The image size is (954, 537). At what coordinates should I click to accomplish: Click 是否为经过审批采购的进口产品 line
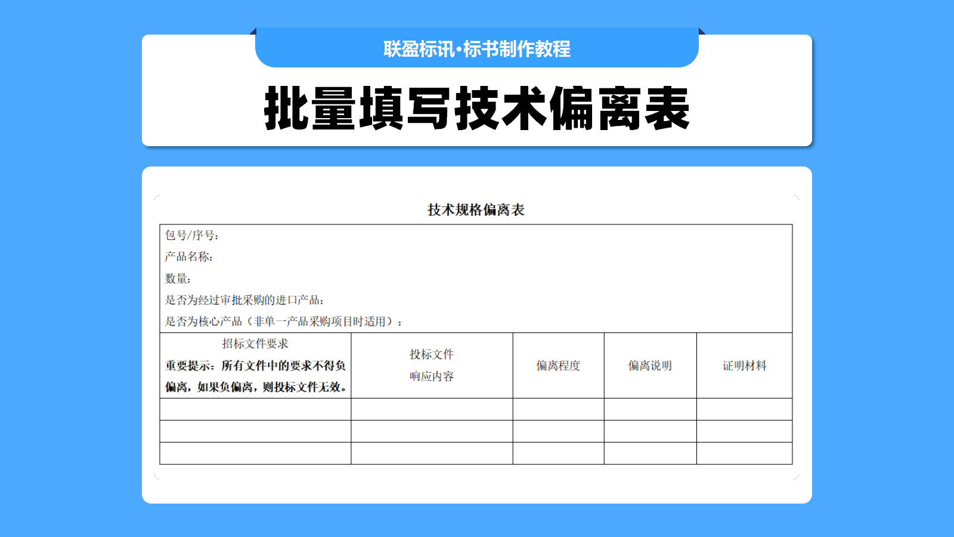tap(244, 300)
